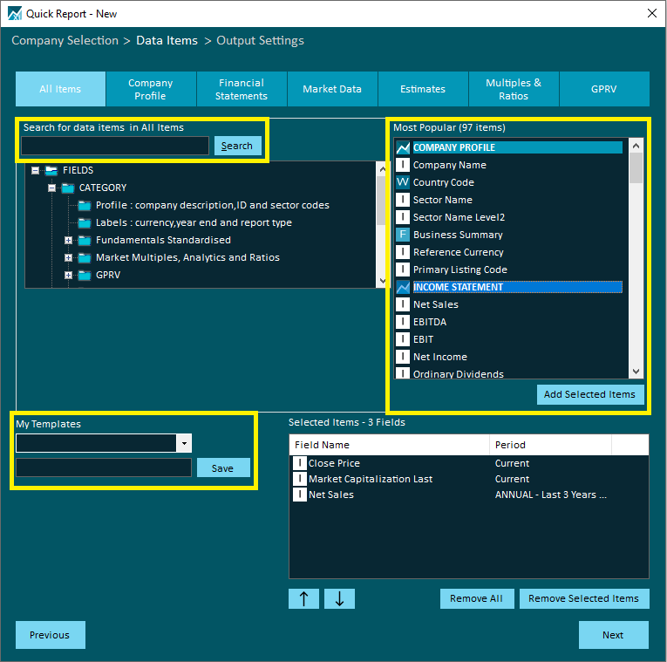This screenshot has height=662, width=667.
Task: Click the chart icon next to COMPANY PROFILE
Action: (403, 147)
